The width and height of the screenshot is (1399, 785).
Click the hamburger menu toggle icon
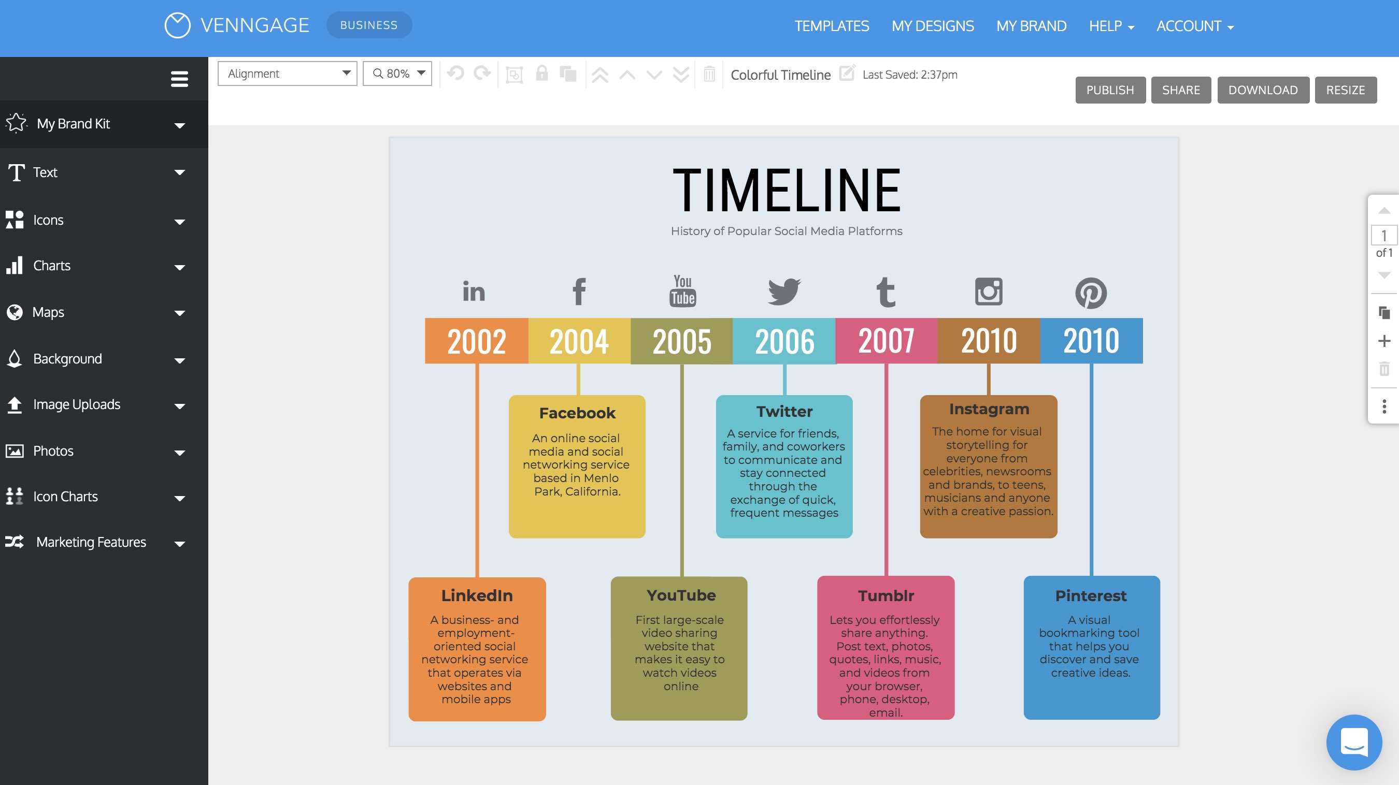tap(180, 79)
